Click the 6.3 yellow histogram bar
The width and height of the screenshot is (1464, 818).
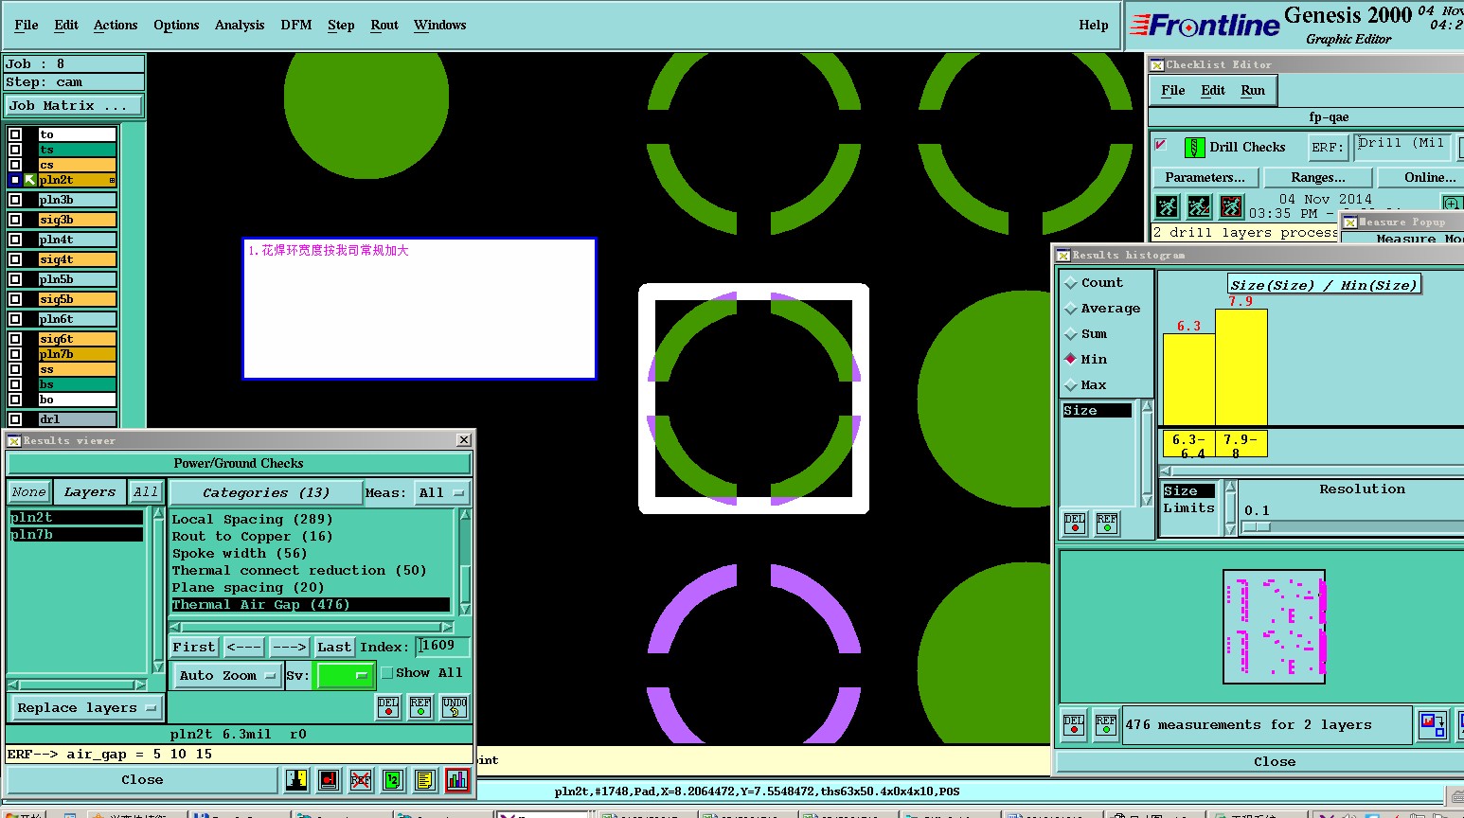coord(1189,380)
